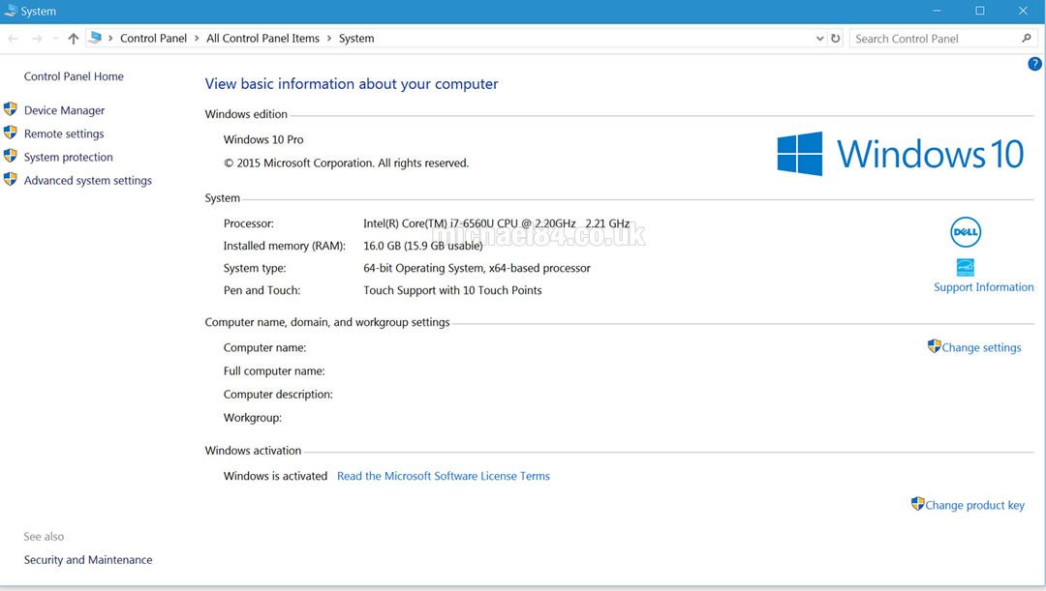
Task: Click the Pen and Touch label
Action: pos(262,290)
